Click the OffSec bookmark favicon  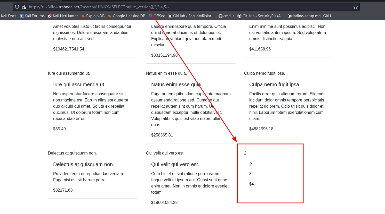150,16
